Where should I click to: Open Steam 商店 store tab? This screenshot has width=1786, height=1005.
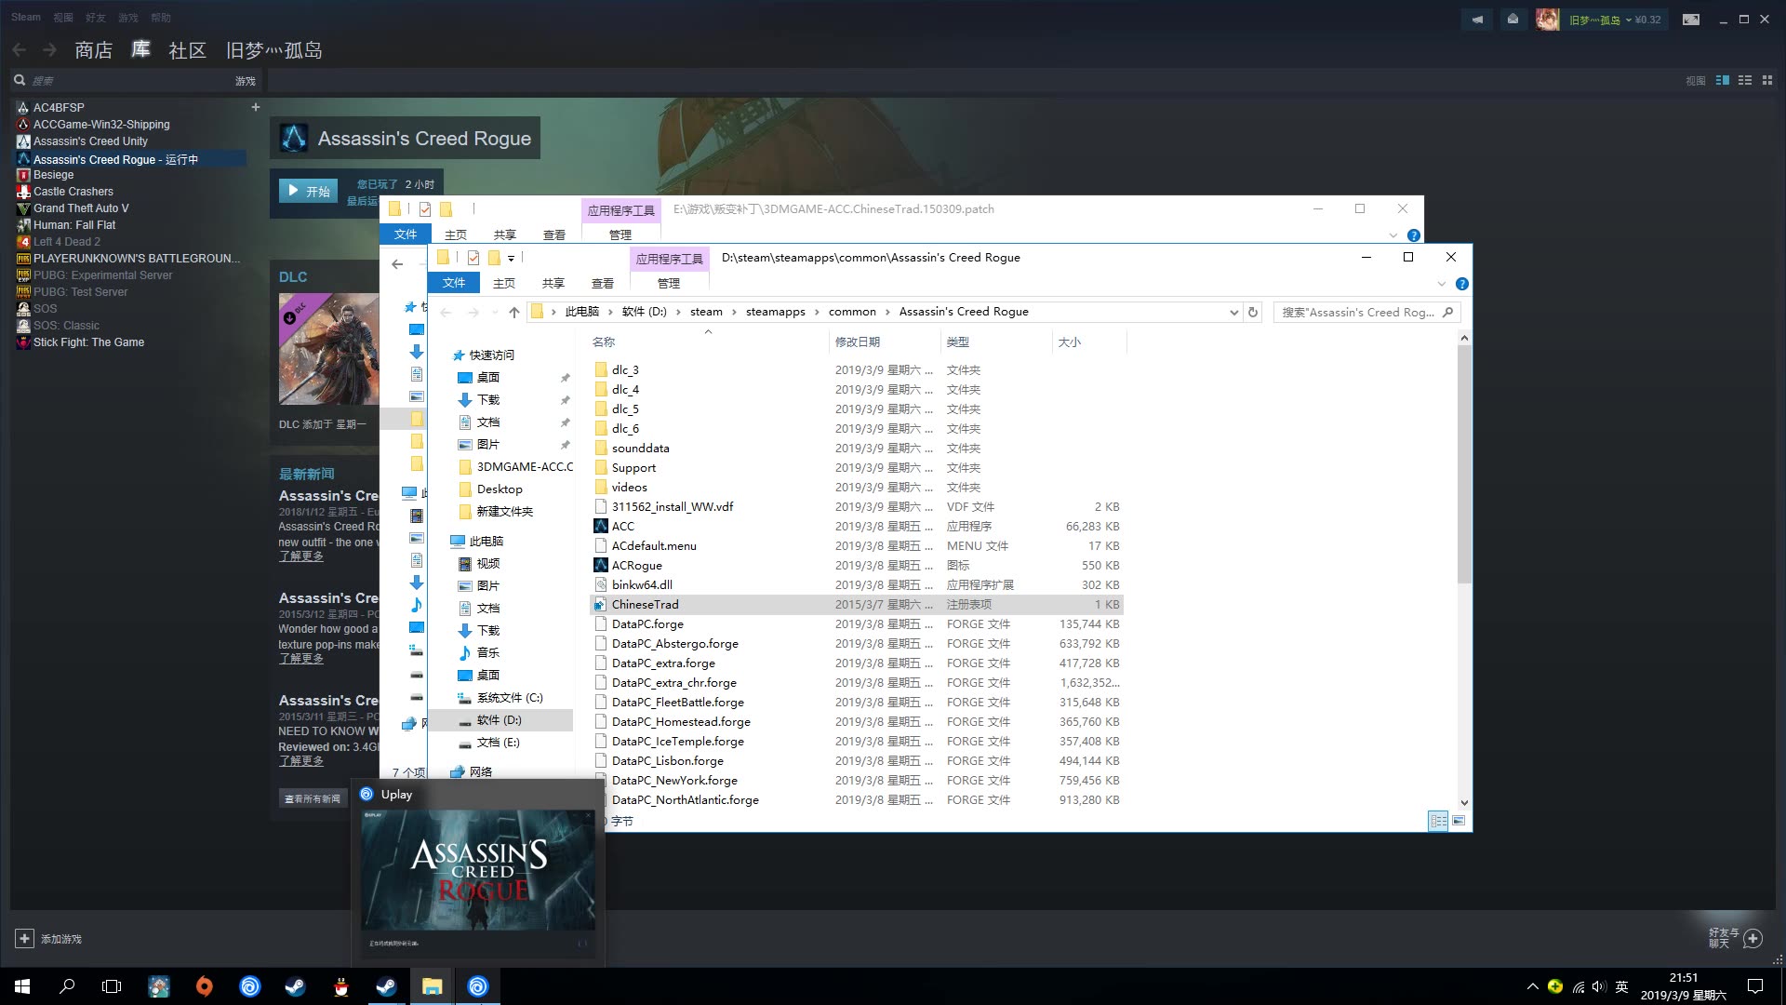94,50
